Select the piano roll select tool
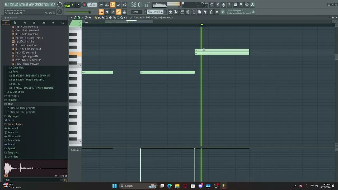 pos(118,18)
